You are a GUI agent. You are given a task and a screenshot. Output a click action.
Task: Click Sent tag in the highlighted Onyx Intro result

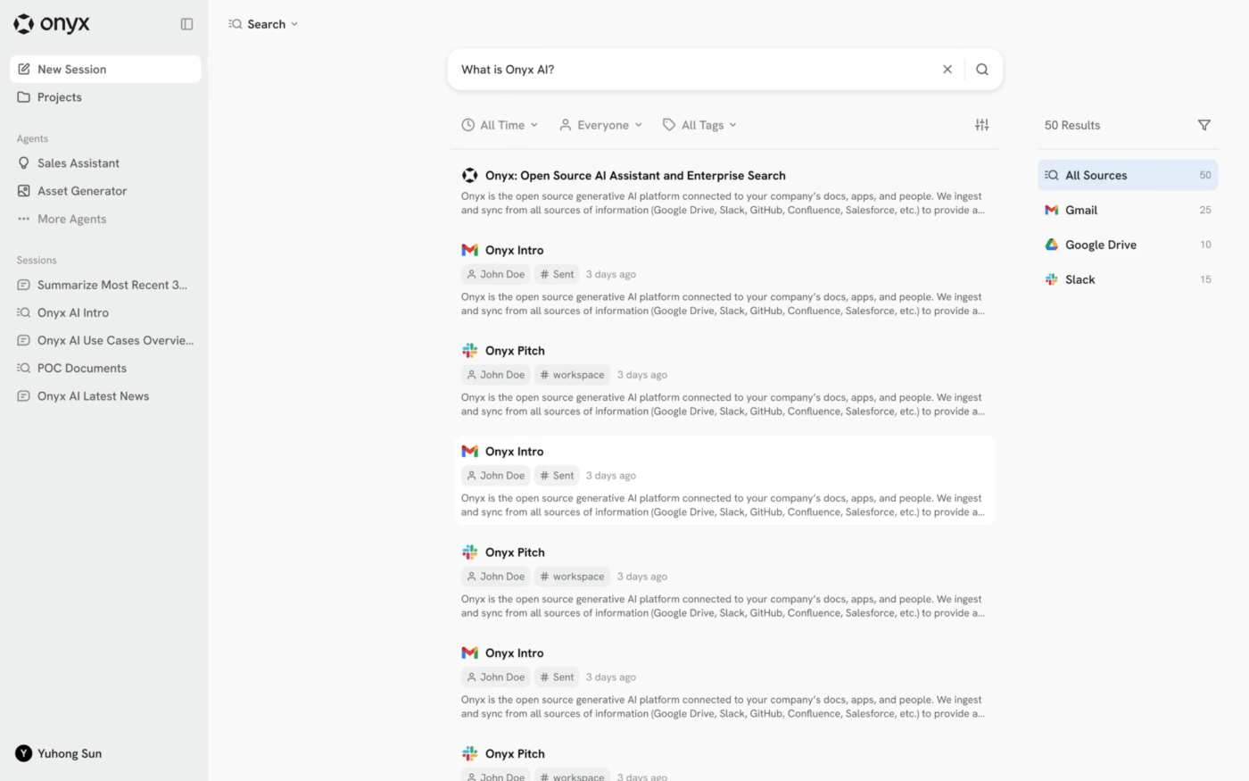coord(557,476)
